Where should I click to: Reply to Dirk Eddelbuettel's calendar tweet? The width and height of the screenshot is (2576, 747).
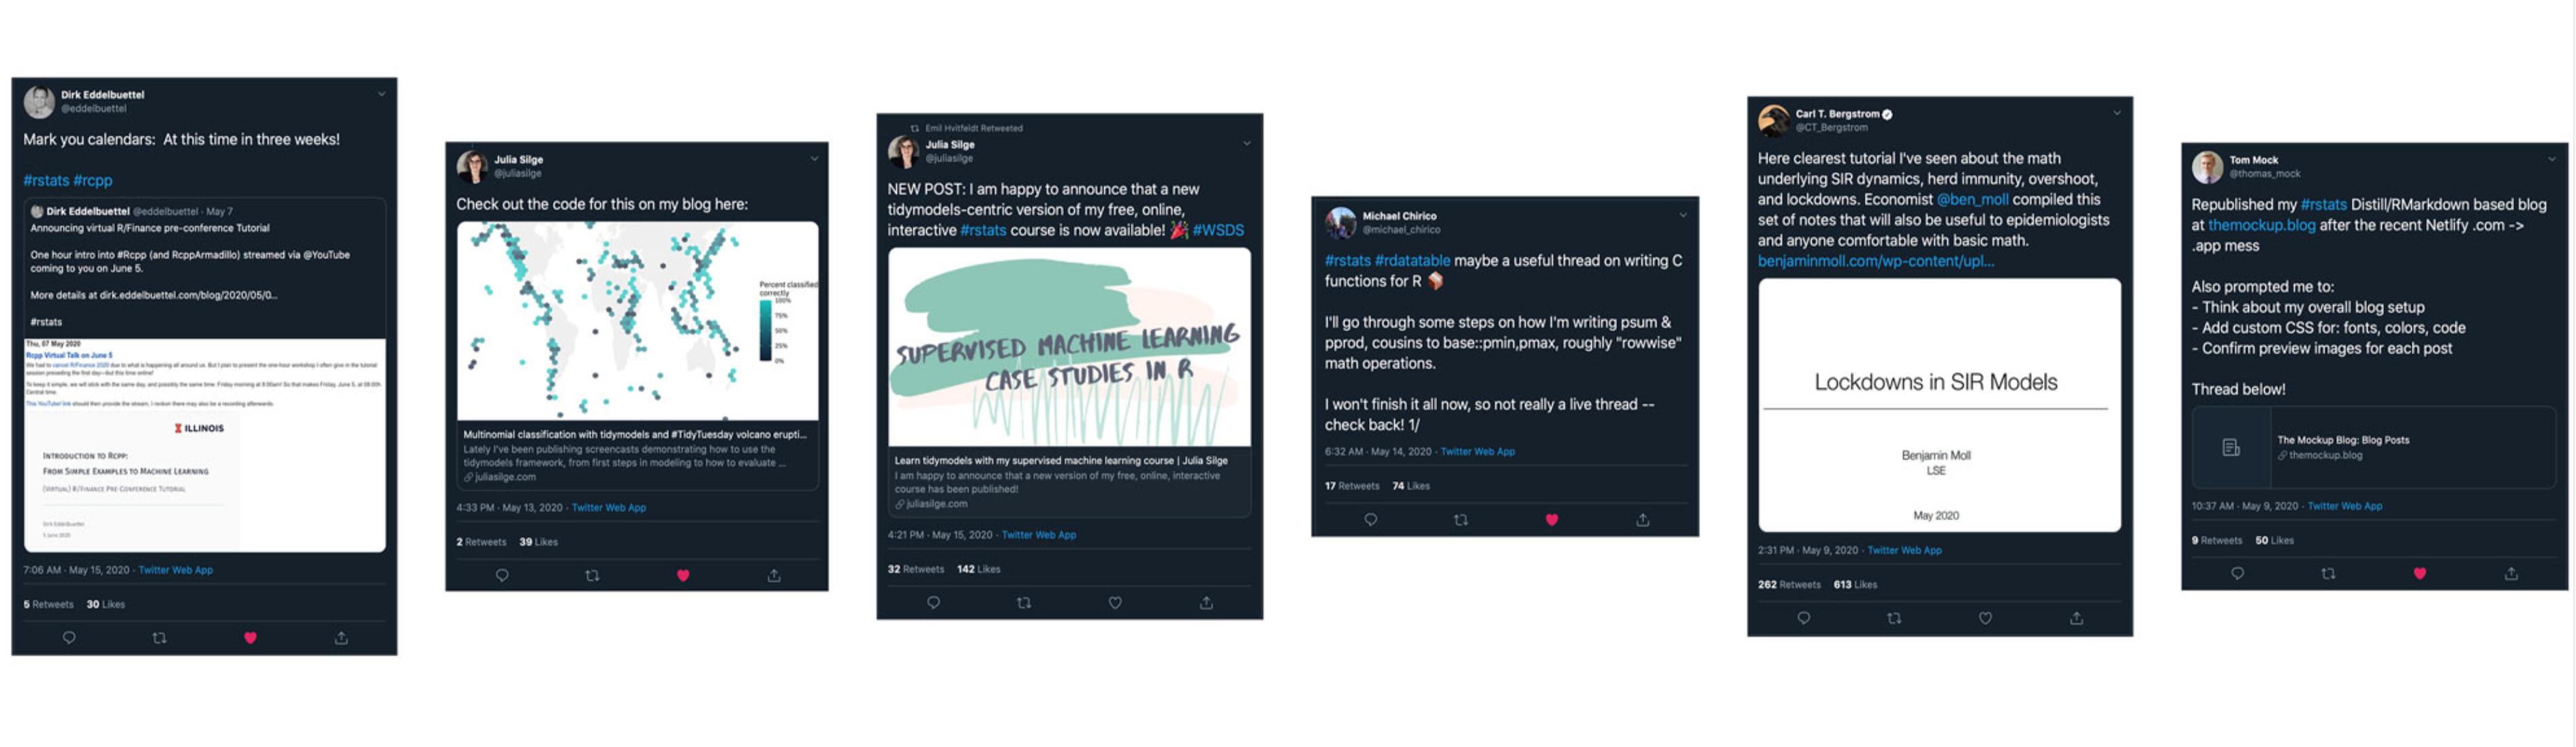[x=69, y=637]
